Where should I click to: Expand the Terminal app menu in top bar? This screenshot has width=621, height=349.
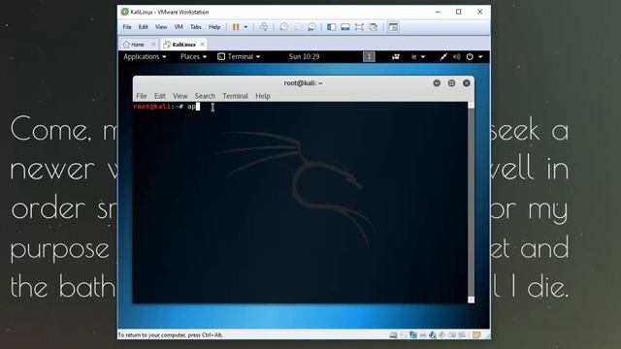[x=239, y=56]
